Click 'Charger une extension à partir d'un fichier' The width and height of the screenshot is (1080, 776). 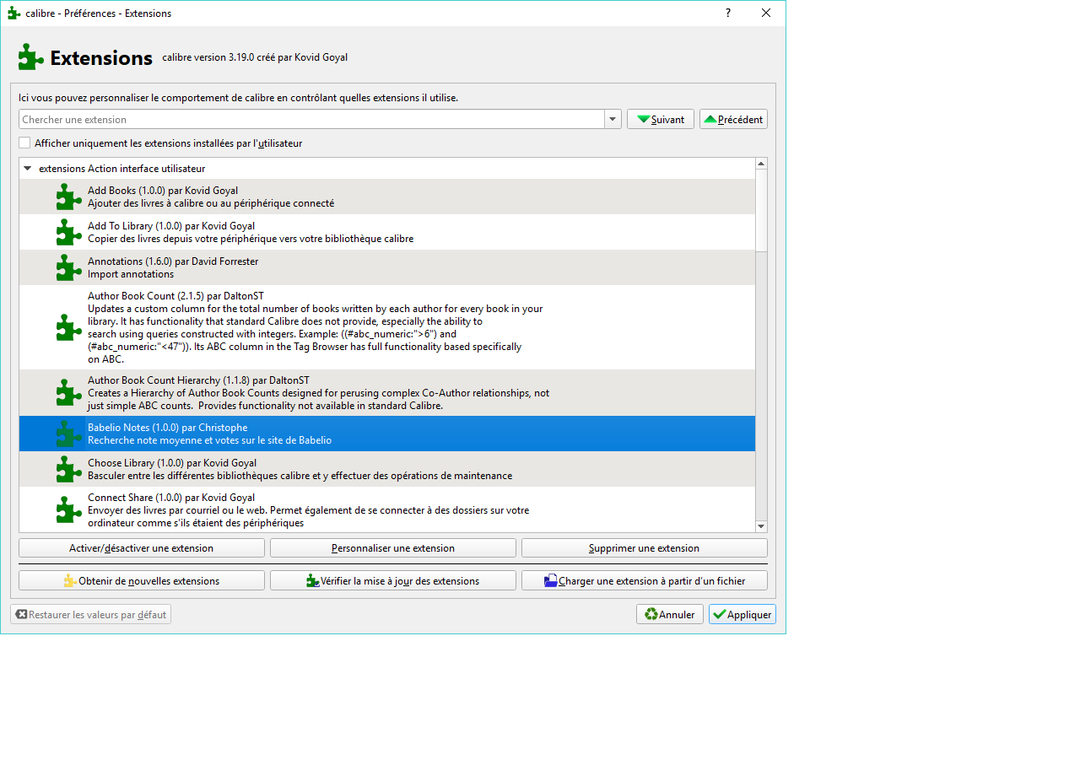click(645, 580)
